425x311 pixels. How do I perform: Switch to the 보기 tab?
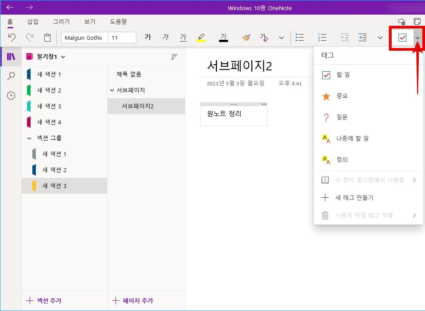90,21
